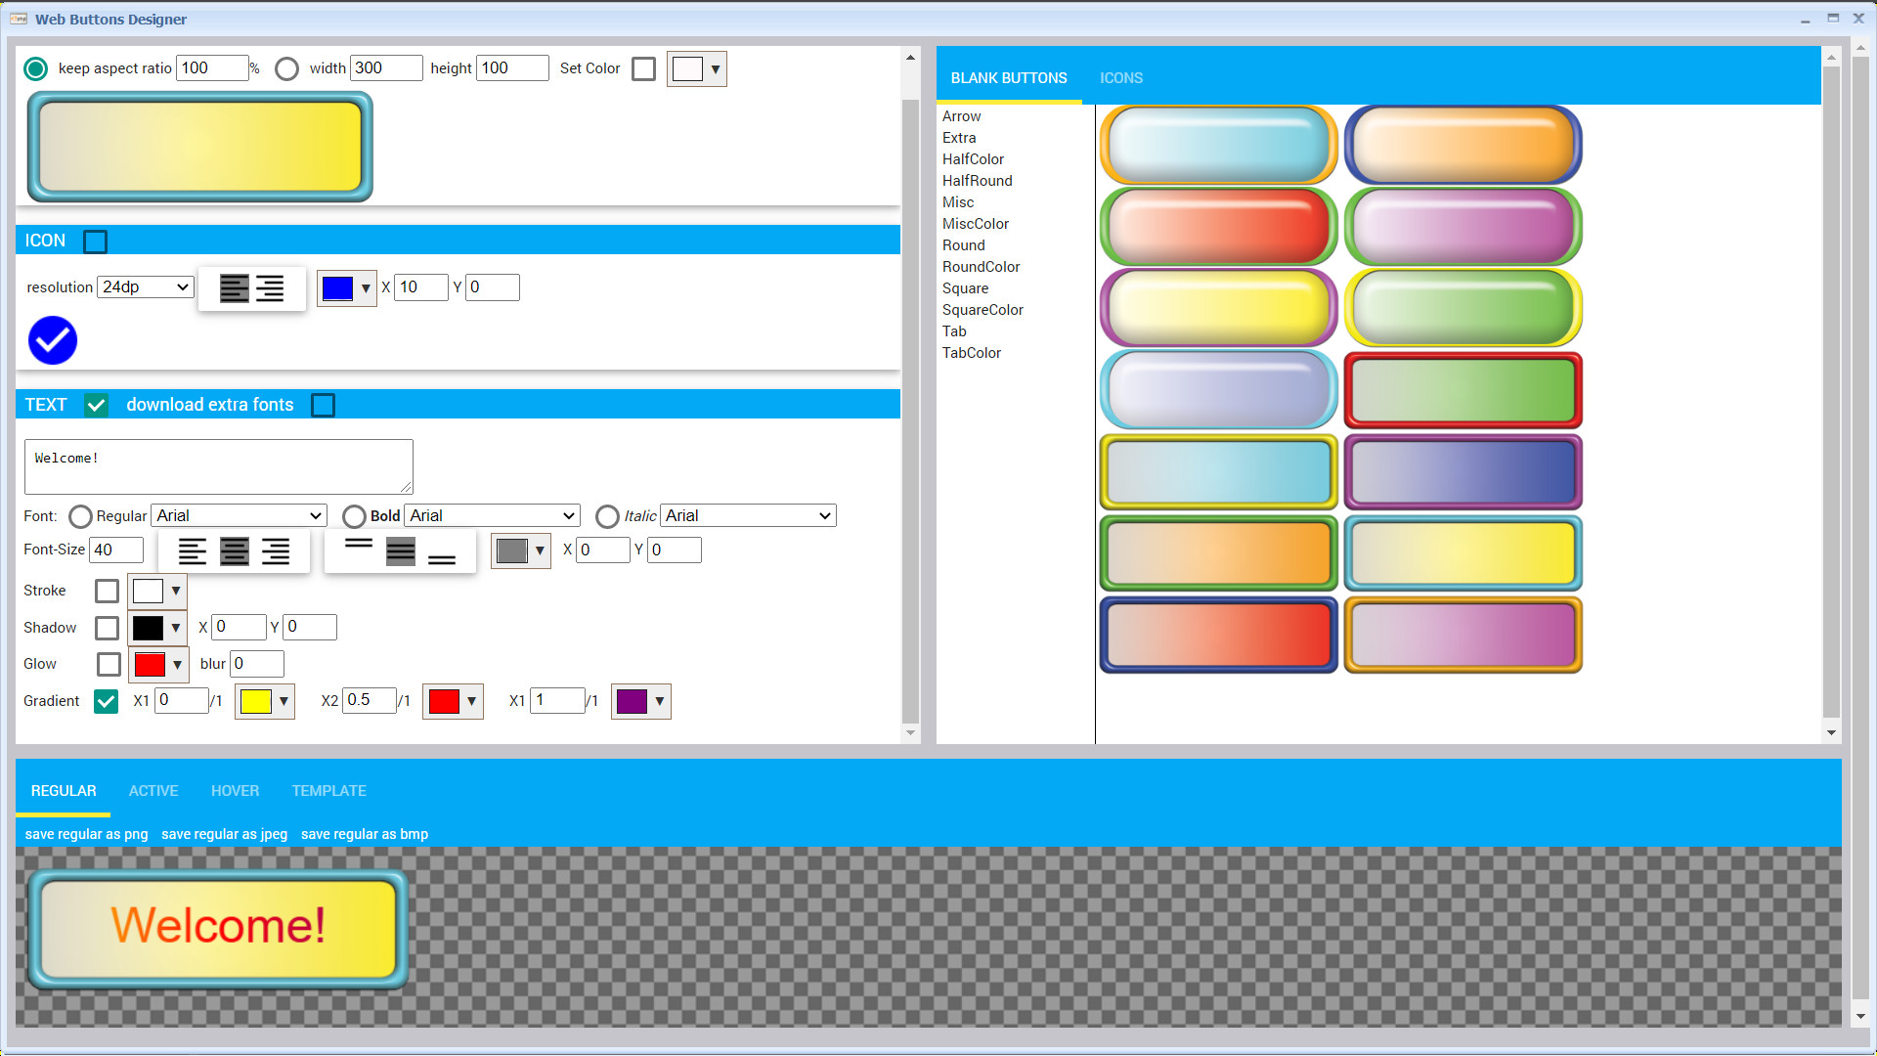Enable the Stroke effect checkbox
The image size is (1877, 1056).
107,591
